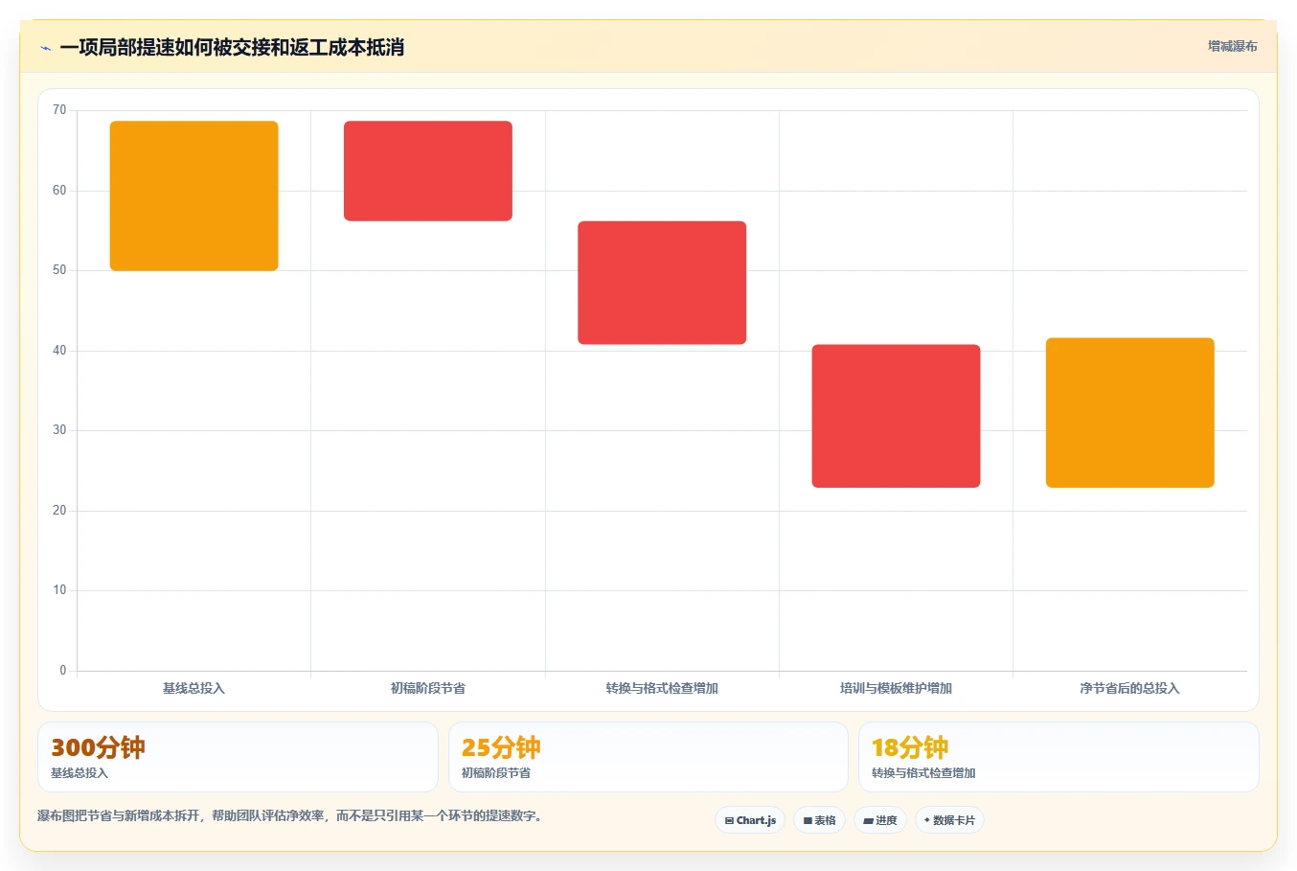Click the chart title 一项局部提速如何被交接和返工成本抵消

click(x=232, y=47)
